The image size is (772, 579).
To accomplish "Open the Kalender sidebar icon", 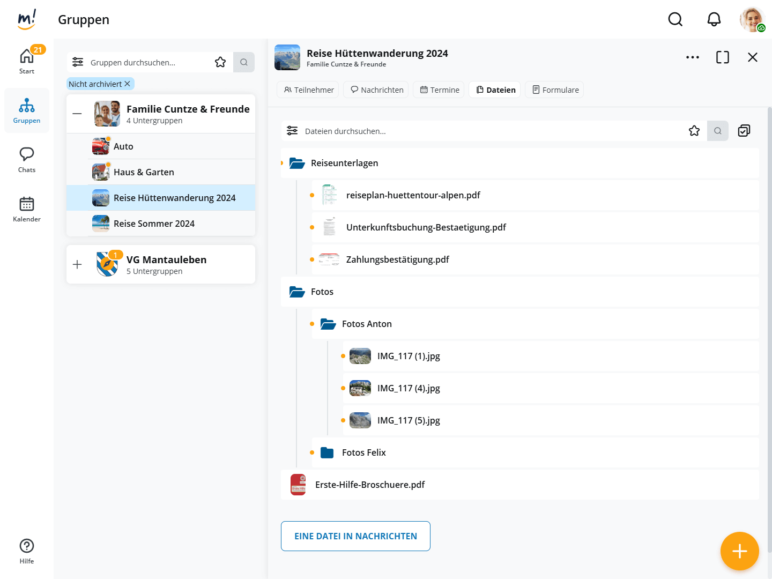I will click(x=27, y=209).
